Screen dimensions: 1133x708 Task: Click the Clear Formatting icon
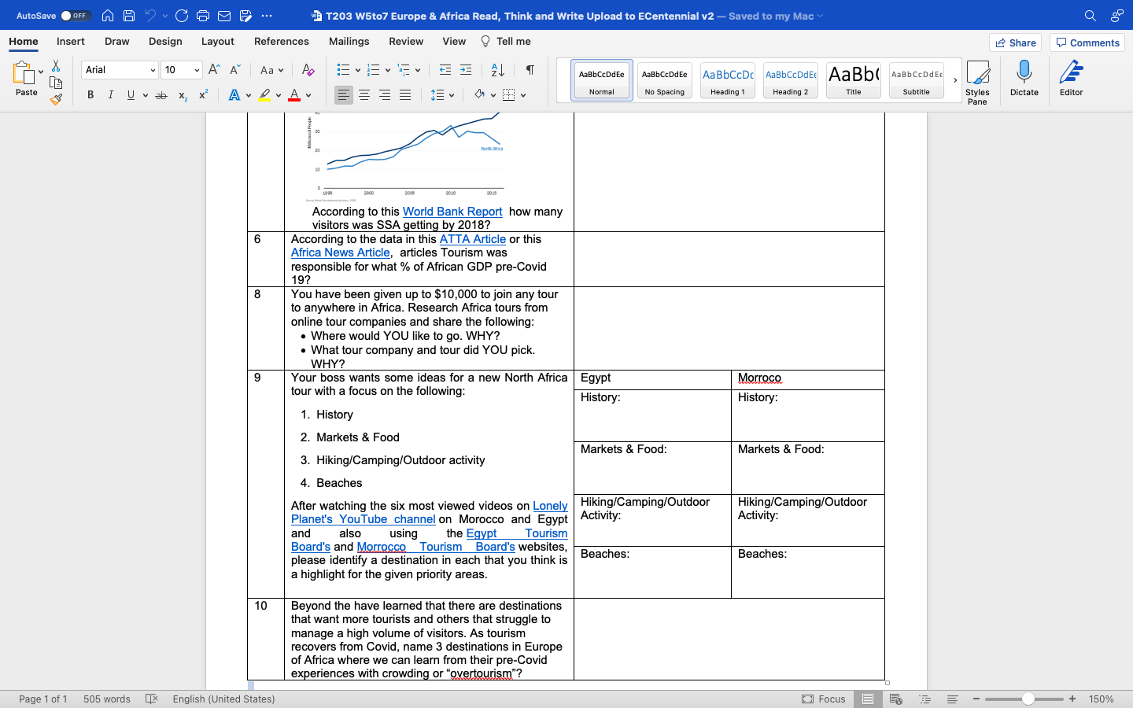308,70
